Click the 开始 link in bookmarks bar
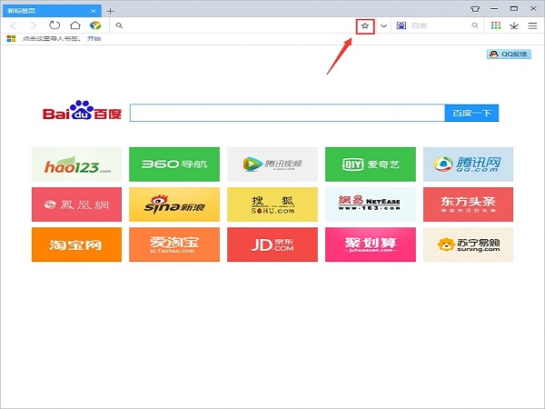Screen dimensions: 545x409 [x=94, y=38]
